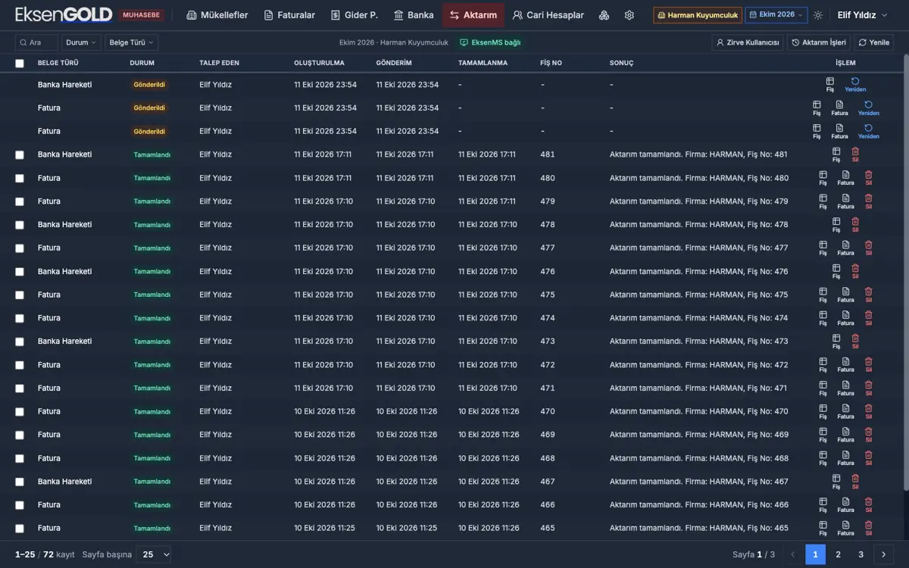Screen dimensions: 909x568
Task: Delete the transfer with Fiş No 476
Action: [x=855, y=271]
